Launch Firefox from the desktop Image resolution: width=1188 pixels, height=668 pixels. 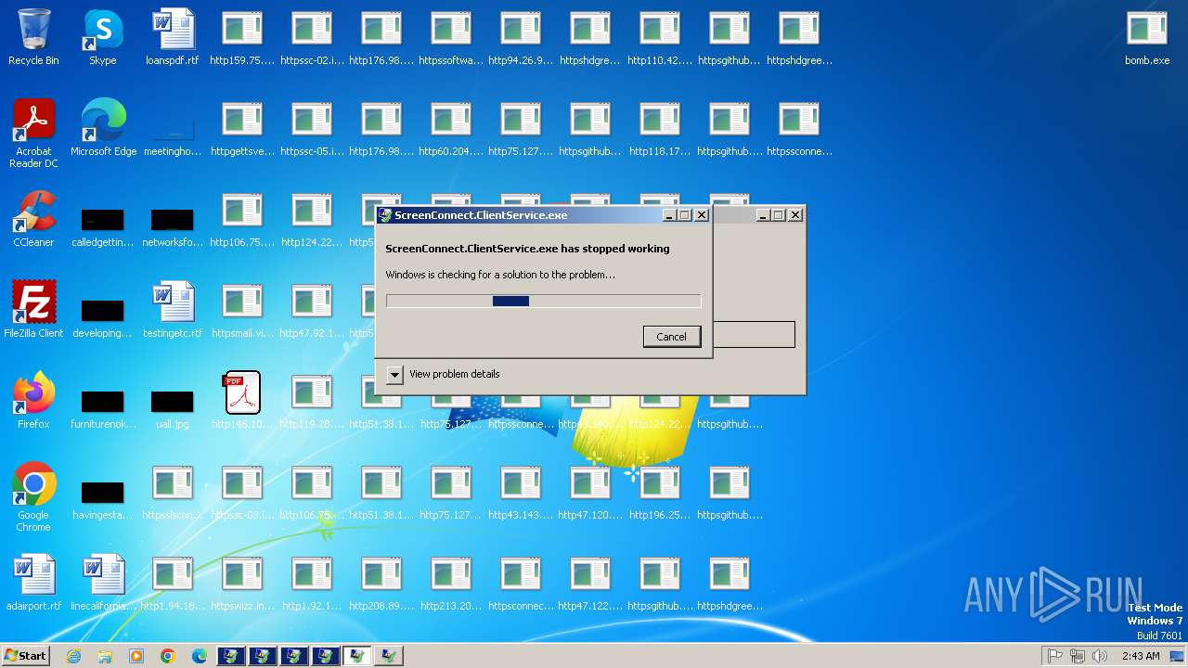point(33,401)
